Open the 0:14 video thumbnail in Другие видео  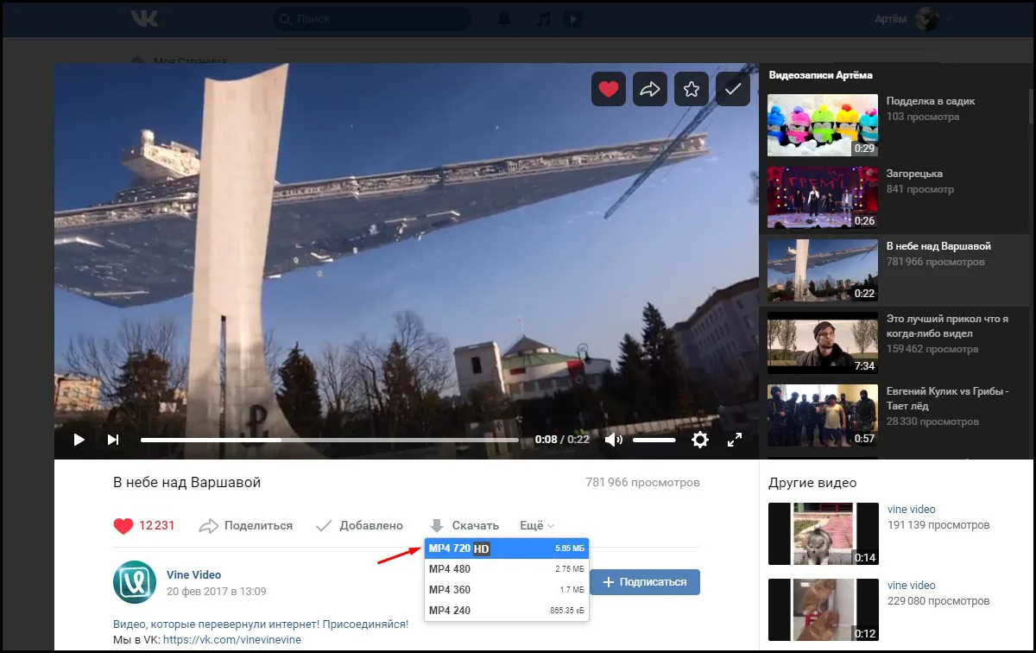[824, 535]
